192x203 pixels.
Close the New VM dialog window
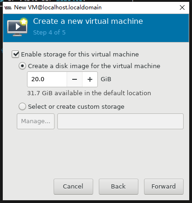(182, 7)
